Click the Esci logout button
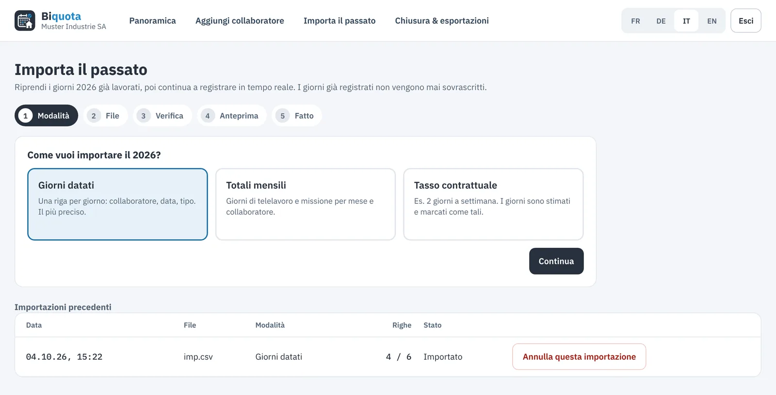776x395 pixels. [x=746, y=21]
